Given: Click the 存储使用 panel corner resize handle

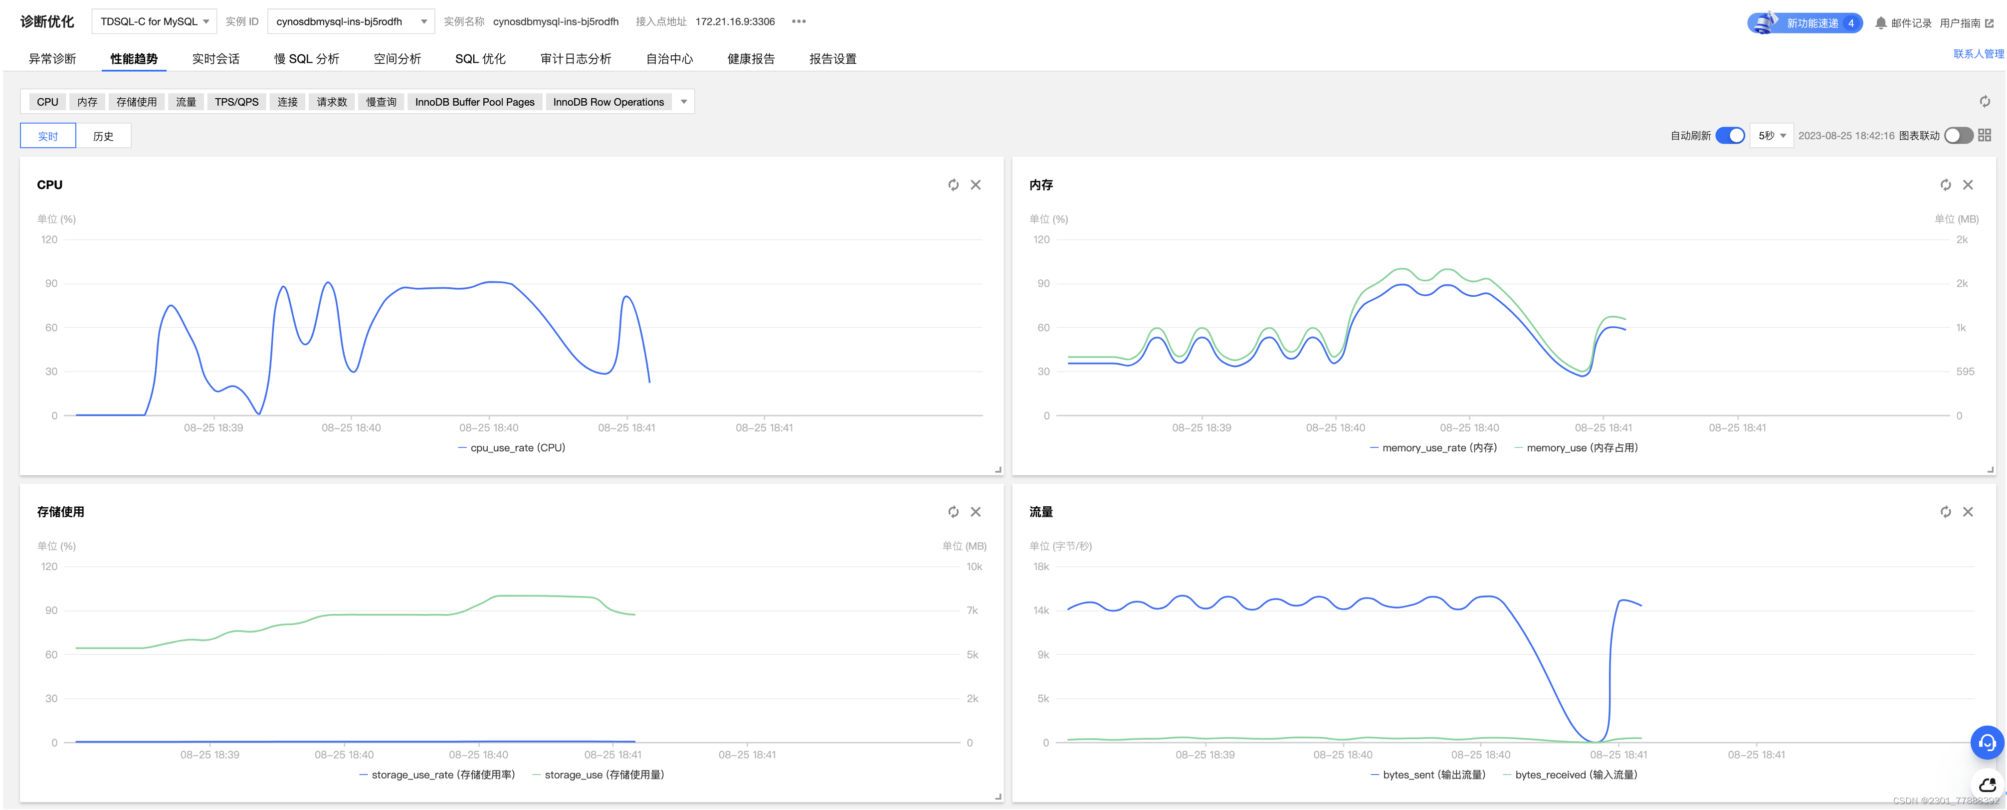Looking at the screenshot, I should pyautogui.click(x=998, y=797).
